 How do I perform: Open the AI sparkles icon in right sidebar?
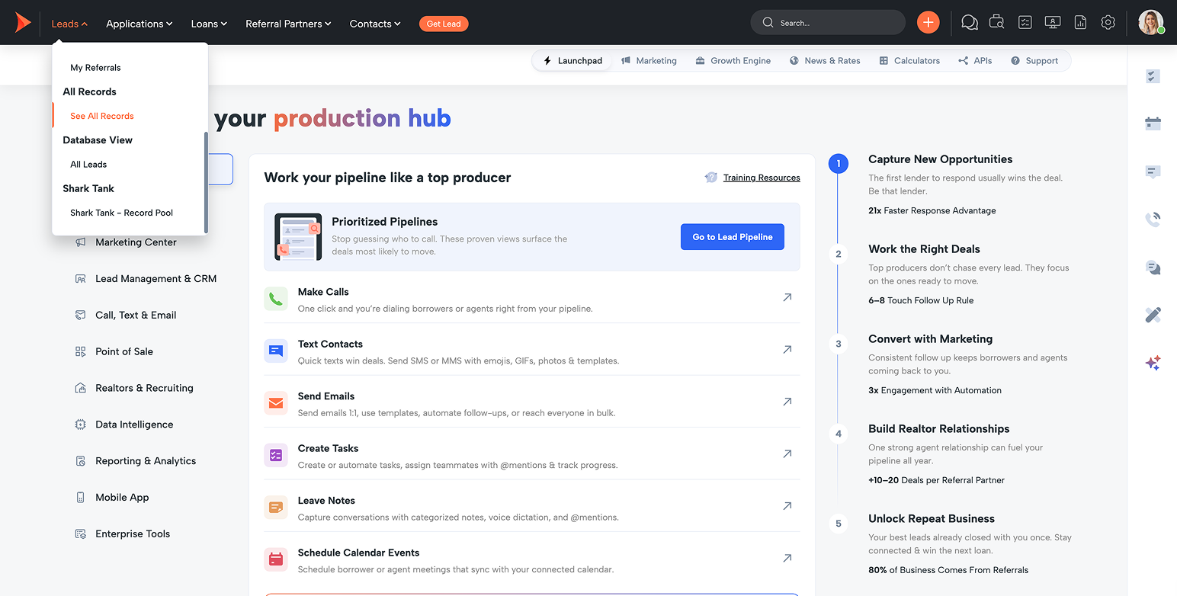click(1153, 364)
